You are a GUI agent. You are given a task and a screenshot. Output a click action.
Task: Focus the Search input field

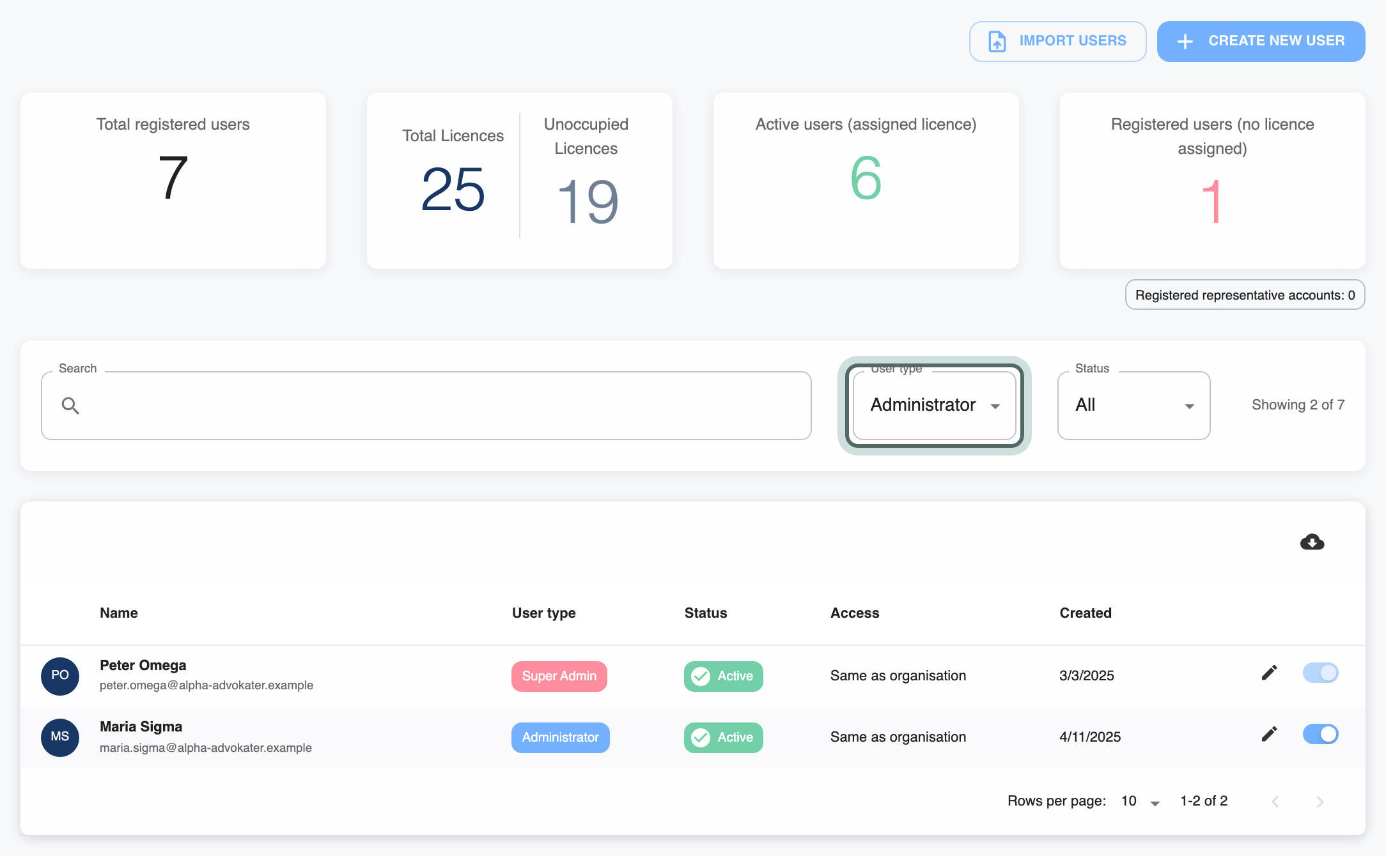(426, 405)
